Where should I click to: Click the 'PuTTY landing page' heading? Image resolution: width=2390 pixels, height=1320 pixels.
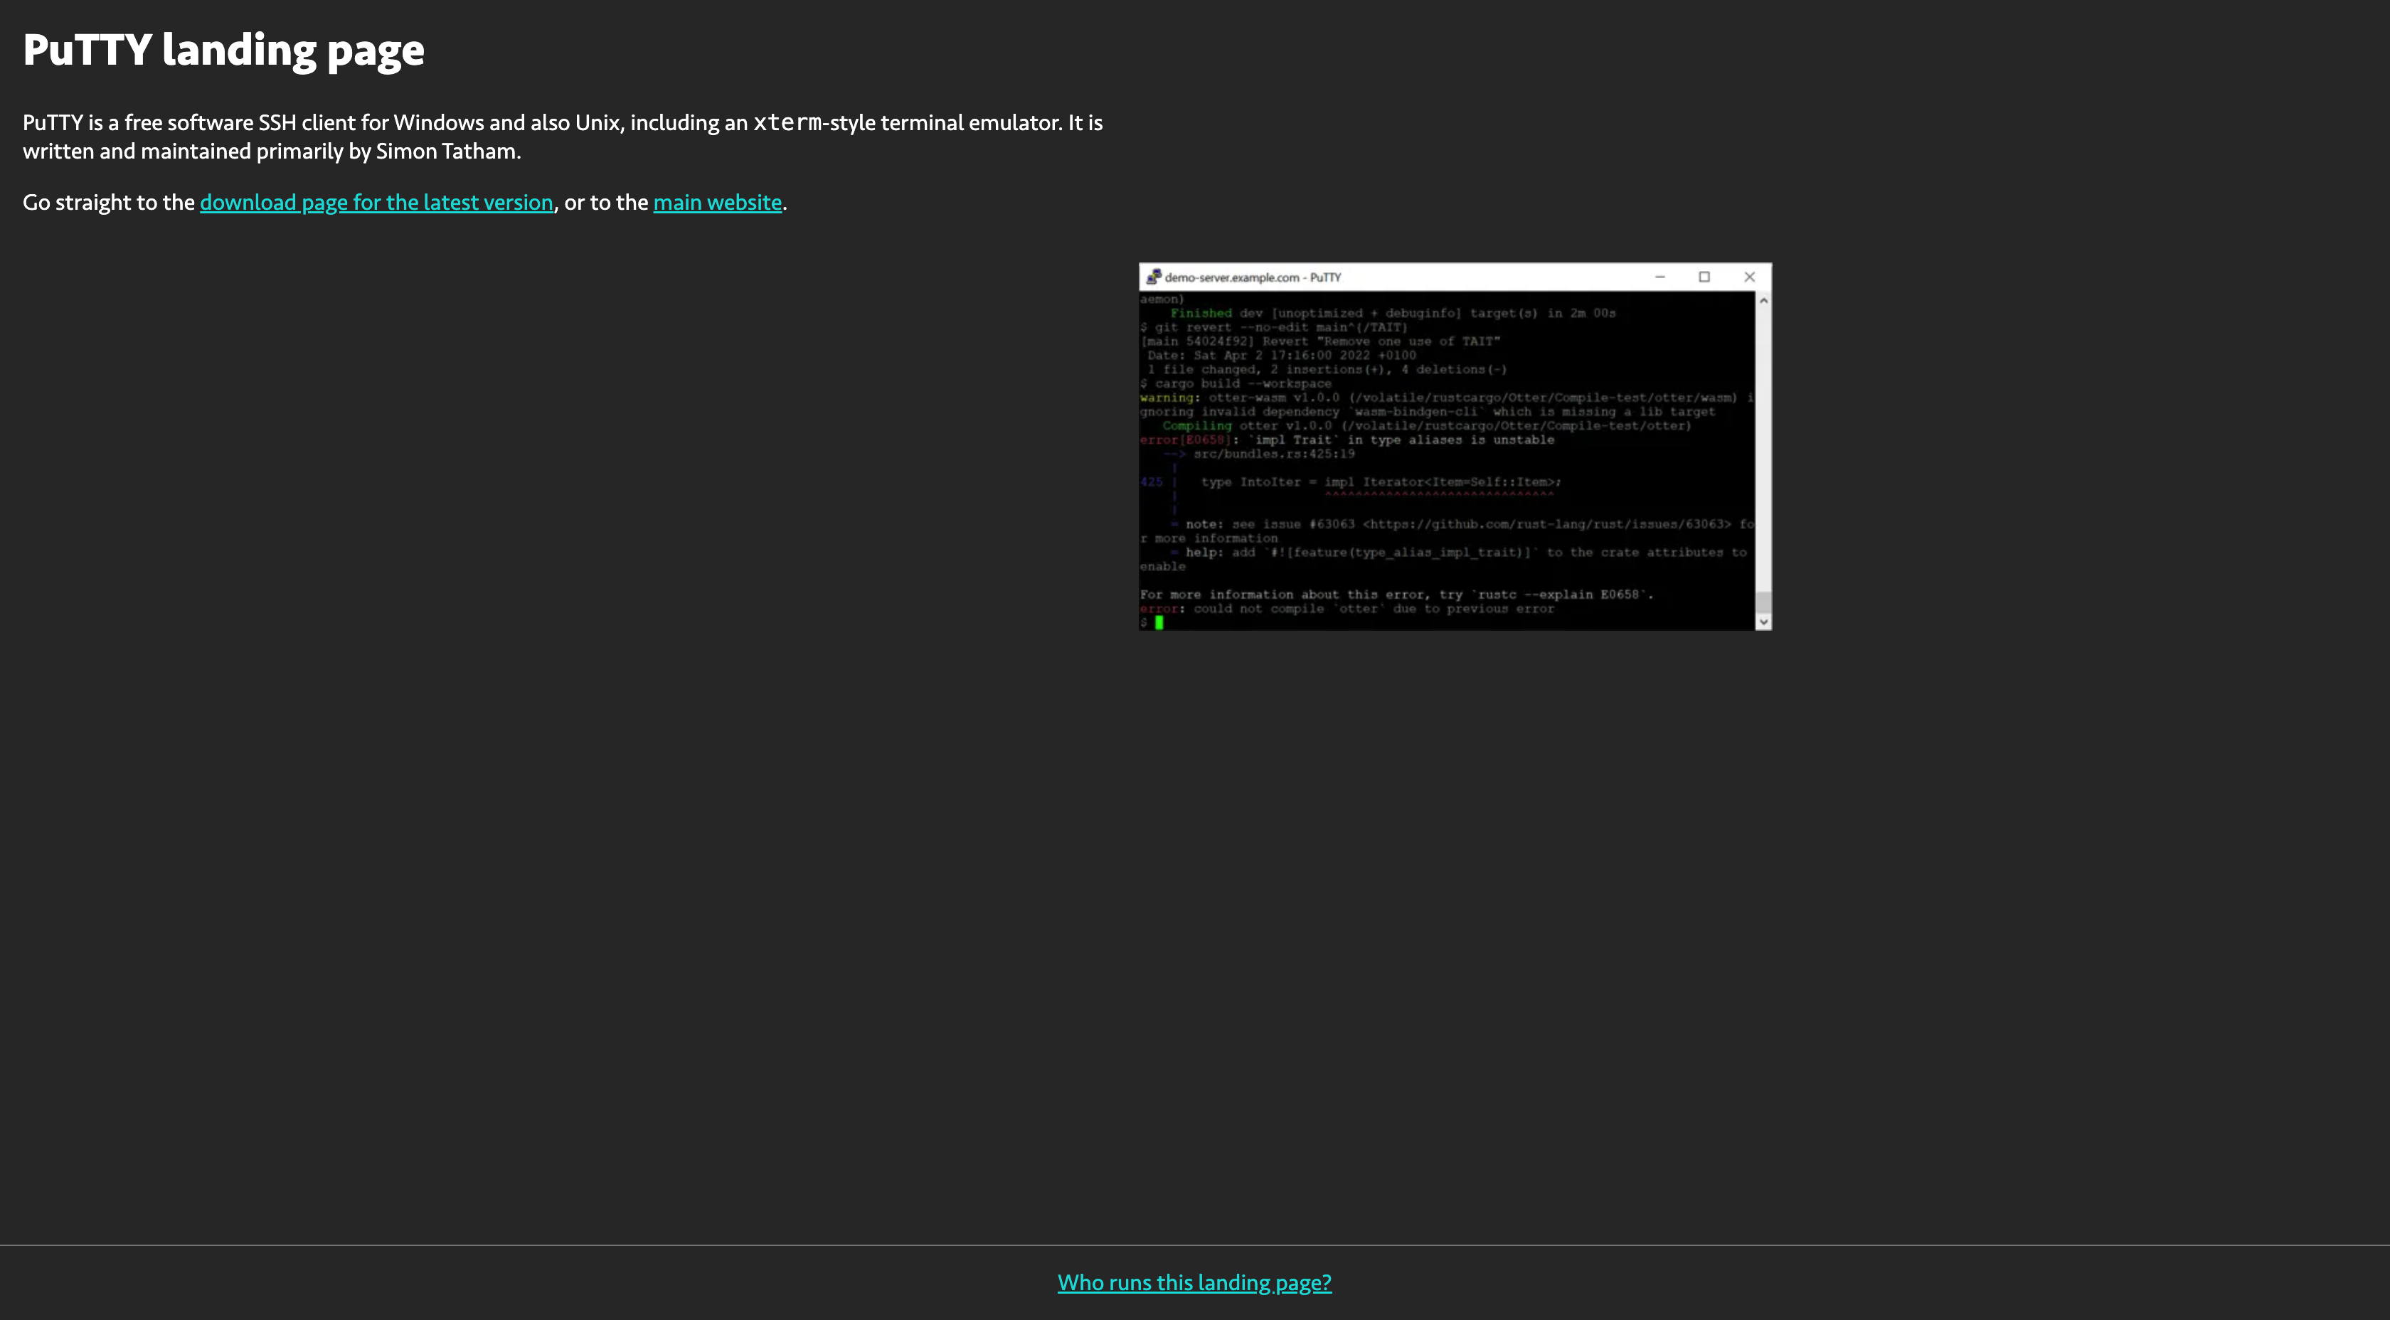tap(223, 50)
